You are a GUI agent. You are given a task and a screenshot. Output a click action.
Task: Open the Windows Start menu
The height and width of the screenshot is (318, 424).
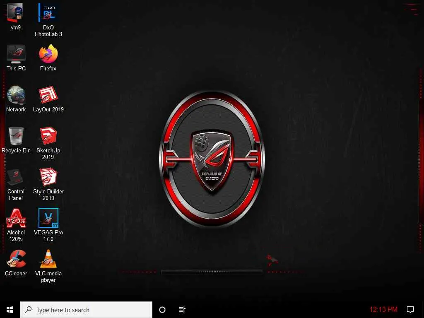(10, 310)
